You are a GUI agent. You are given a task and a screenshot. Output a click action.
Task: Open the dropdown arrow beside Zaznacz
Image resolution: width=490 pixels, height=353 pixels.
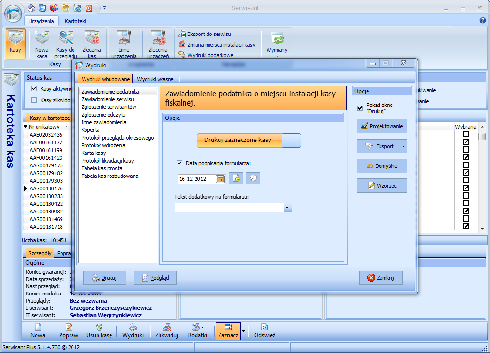(244, 331)
